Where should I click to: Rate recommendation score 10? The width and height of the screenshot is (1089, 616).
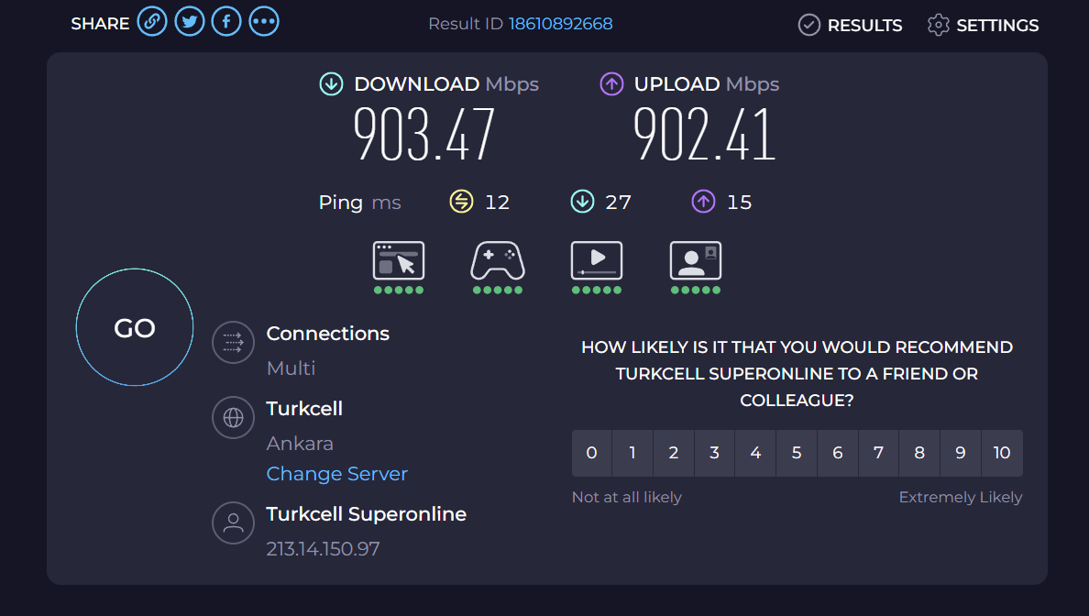click(x=1002, y=453)
